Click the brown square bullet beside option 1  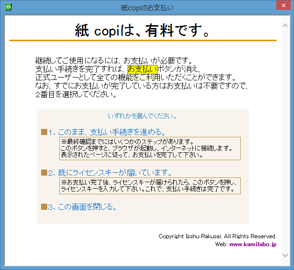point(44,132)
